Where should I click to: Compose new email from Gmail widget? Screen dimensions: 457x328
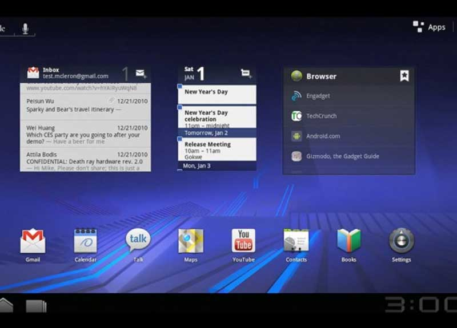141,74
